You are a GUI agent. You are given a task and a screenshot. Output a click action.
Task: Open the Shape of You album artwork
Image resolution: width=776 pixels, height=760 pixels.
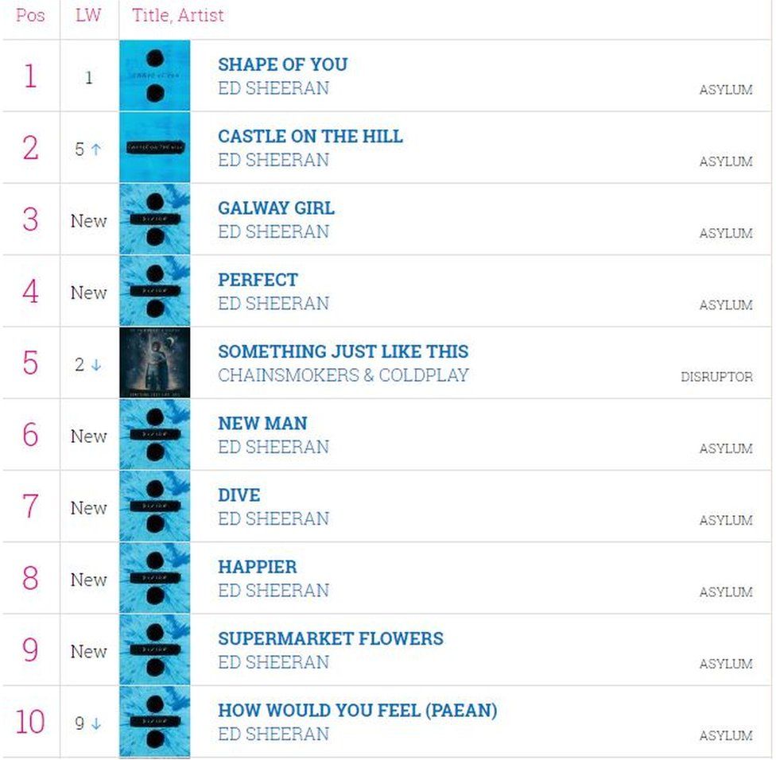(x=155, y=76)
